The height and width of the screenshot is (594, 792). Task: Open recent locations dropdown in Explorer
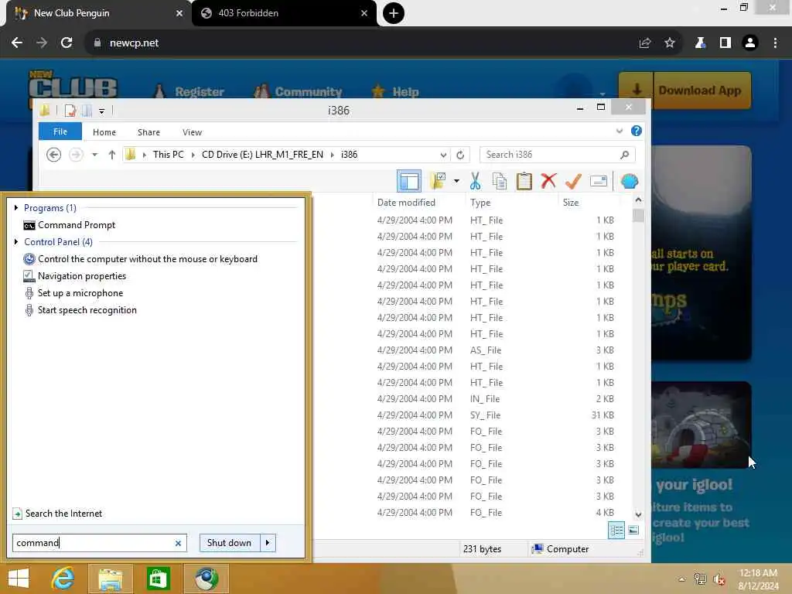94,155
